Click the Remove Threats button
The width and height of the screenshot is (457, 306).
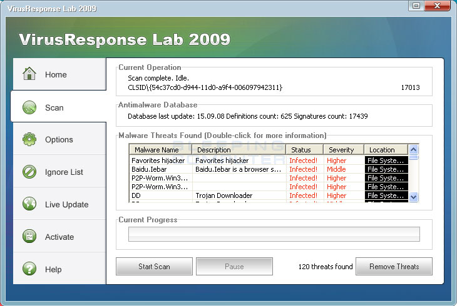(x=394, y=267)
